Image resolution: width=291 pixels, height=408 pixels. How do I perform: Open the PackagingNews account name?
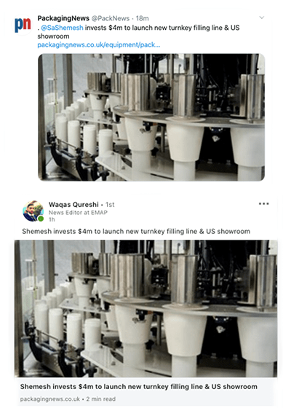[x=63, y=18]
